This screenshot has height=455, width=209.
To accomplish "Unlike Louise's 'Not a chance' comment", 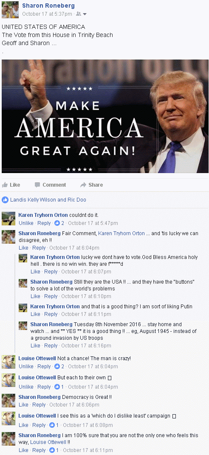I will (26, 367).
